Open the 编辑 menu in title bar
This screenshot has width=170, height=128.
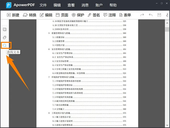coord(57,5)
